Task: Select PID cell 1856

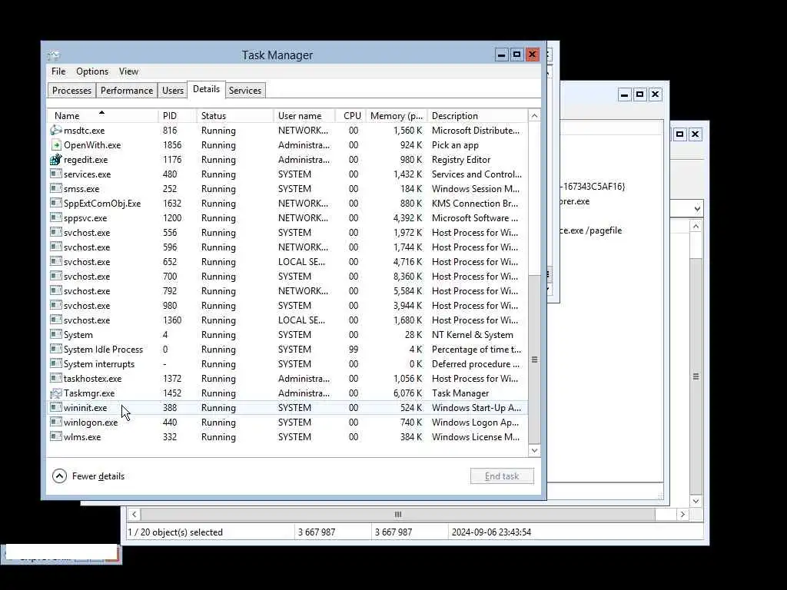Action: (x=172, y=144)
